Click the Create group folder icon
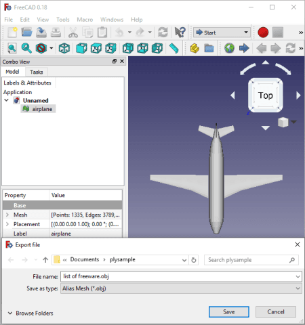Image resolution: width=305 pixels, height=325 pixels. (209, 48)
